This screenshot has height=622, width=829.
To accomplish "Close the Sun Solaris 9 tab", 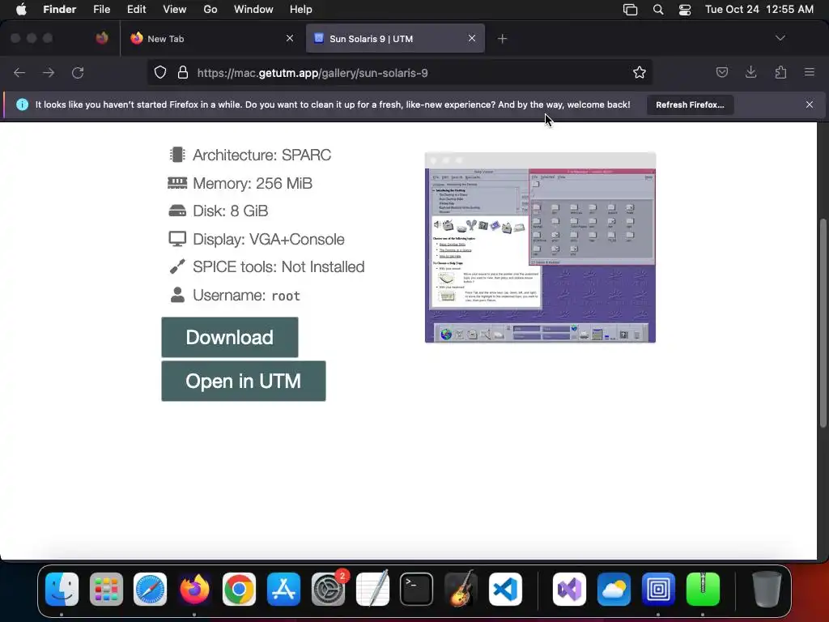I will (472, 38).
